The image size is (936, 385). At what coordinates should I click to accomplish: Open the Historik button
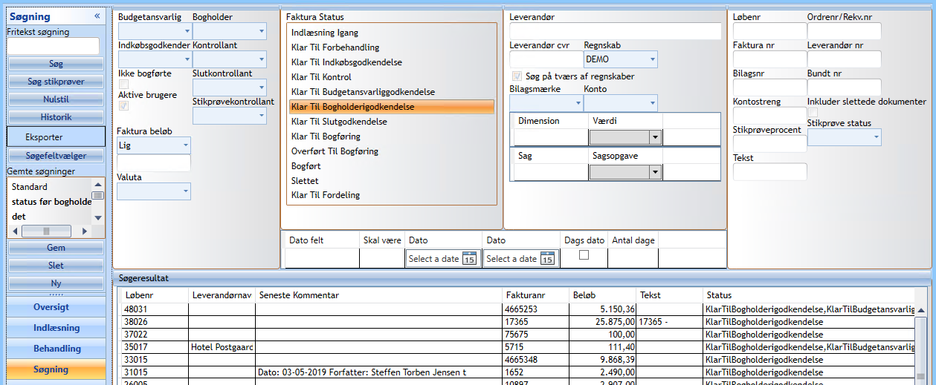56,117
